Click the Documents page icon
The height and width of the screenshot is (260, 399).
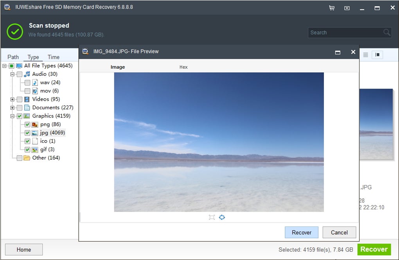point(27,108)
